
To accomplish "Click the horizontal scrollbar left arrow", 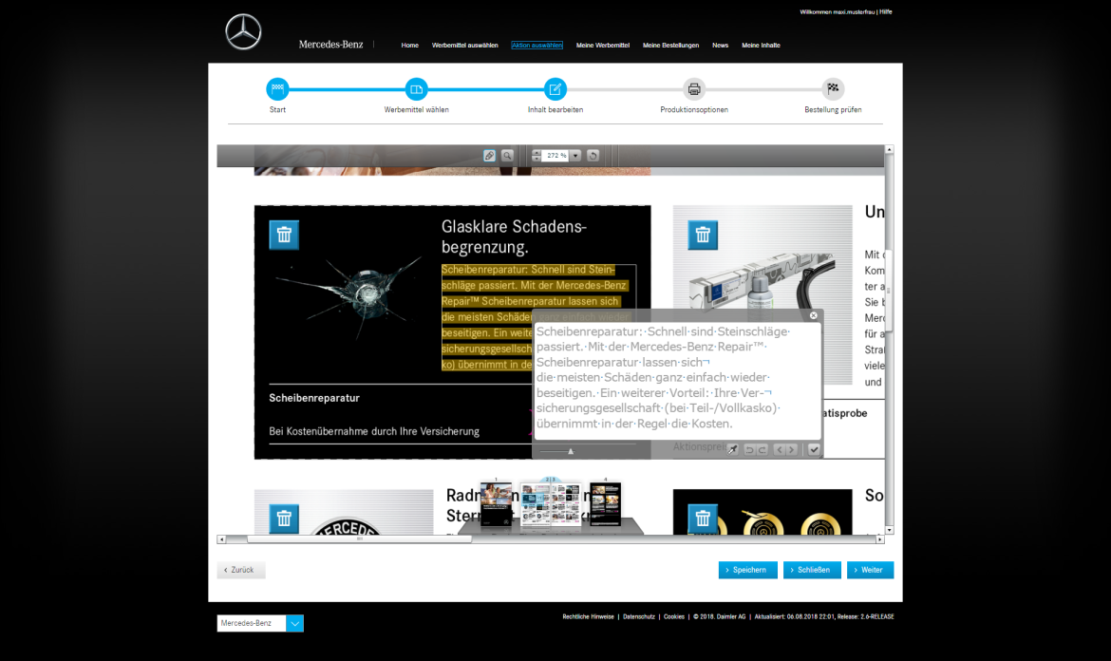I will coord(222,539).
